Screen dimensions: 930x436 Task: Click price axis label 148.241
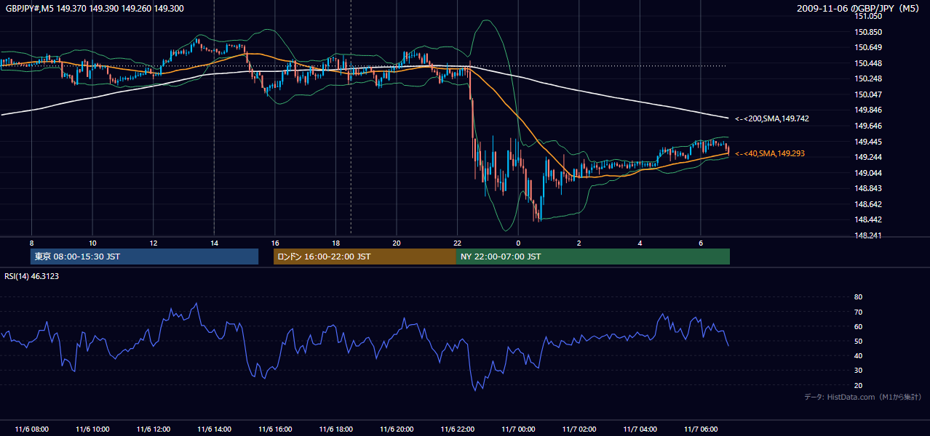868,235
